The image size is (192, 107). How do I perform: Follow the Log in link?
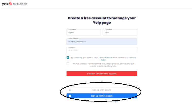[x=116, y=101]
